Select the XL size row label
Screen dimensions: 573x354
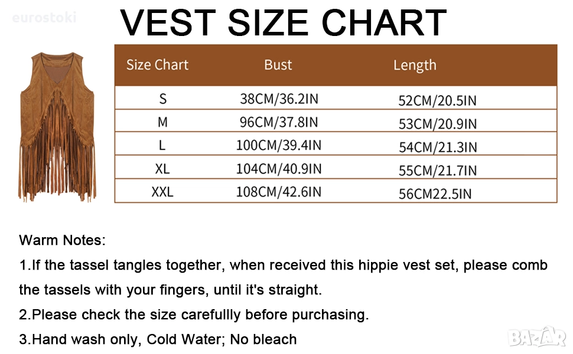tap(162, 169)
